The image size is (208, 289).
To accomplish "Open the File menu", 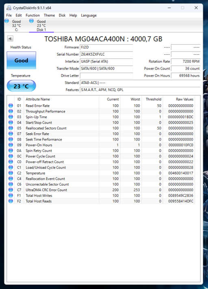I will [x=9, y=15].
